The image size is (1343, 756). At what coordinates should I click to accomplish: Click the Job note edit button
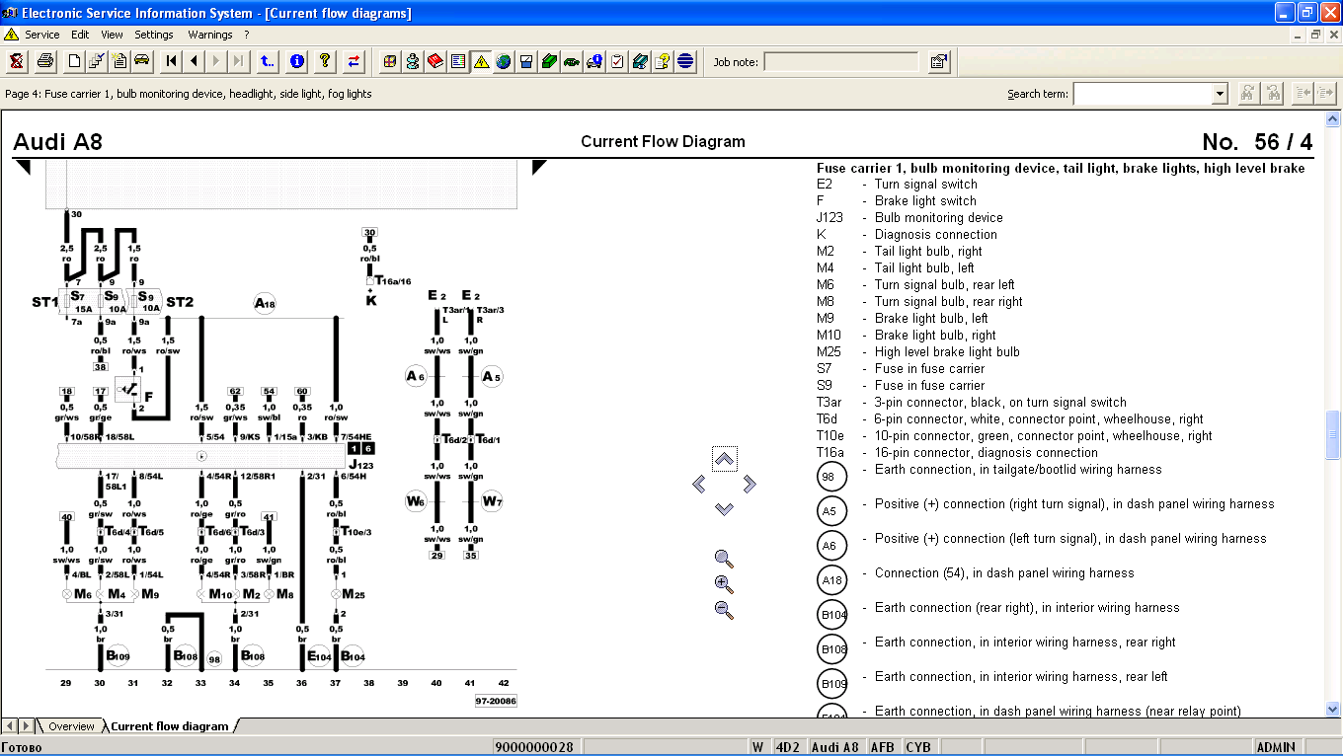tap(938, 62)
